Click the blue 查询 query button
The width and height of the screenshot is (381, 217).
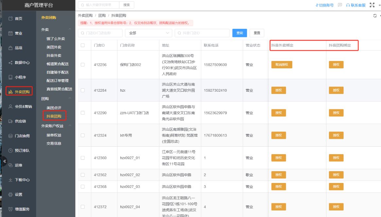[x=240, y=33]
